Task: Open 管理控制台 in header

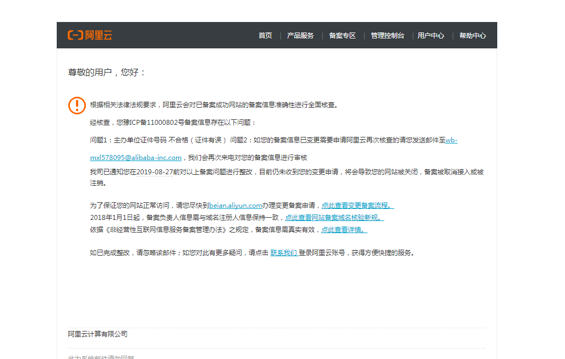Action: (x=388, y=36)
